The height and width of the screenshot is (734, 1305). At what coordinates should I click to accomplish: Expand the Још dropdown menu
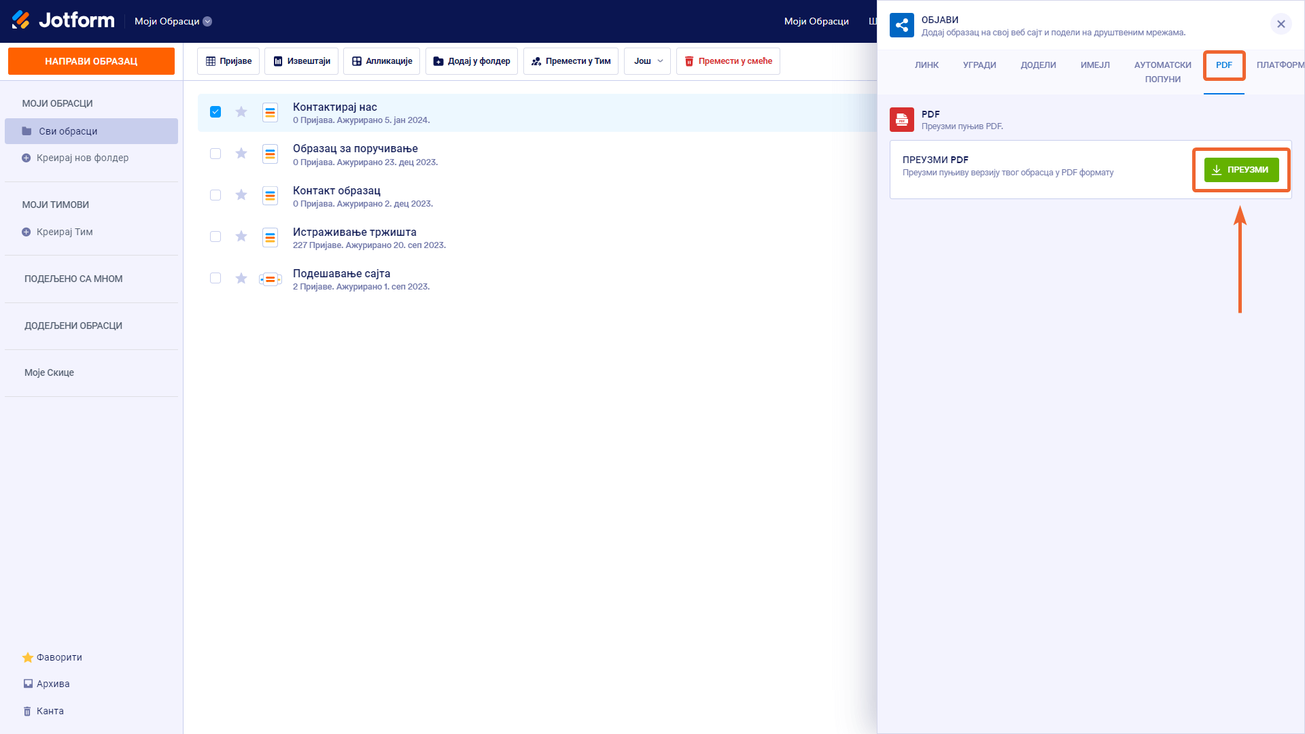(647, 61)
